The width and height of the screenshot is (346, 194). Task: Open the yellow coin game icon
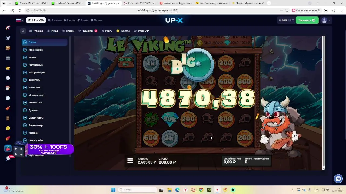click(x=8, y=128)
